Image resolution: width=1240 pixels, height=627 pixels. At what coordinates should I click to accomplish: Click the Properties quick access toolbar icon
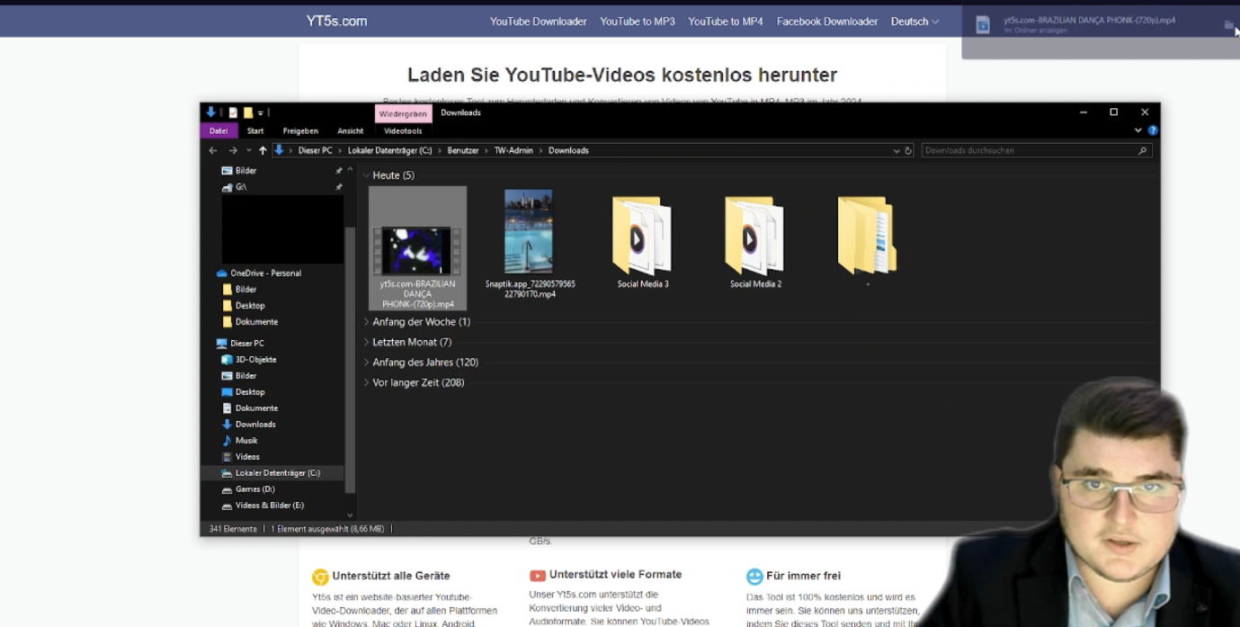[233, 113]
